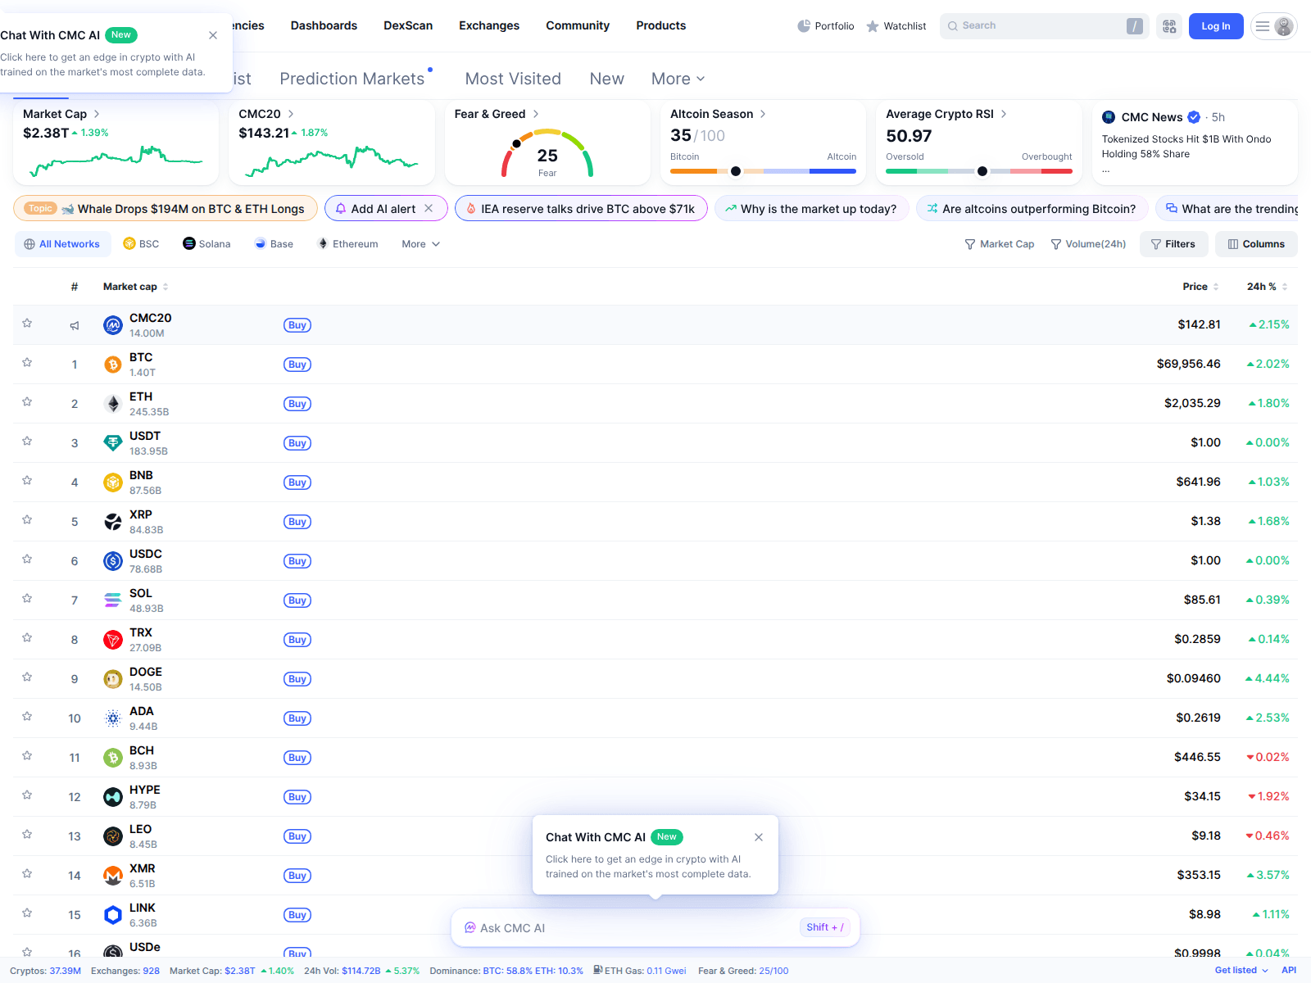Click the Buy button for BTC
The height and width of the screenshot is (983, 1311).
tap(297, 365)
